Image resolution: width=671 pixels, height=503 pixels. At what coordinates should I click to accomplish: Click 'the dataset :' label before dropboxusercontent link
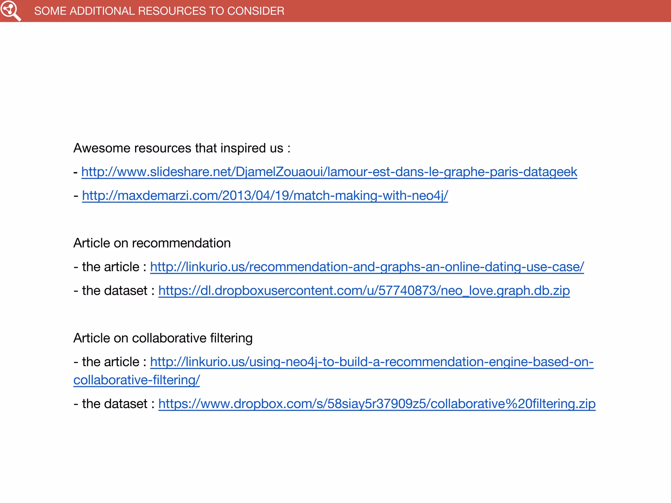click(118, 291)
